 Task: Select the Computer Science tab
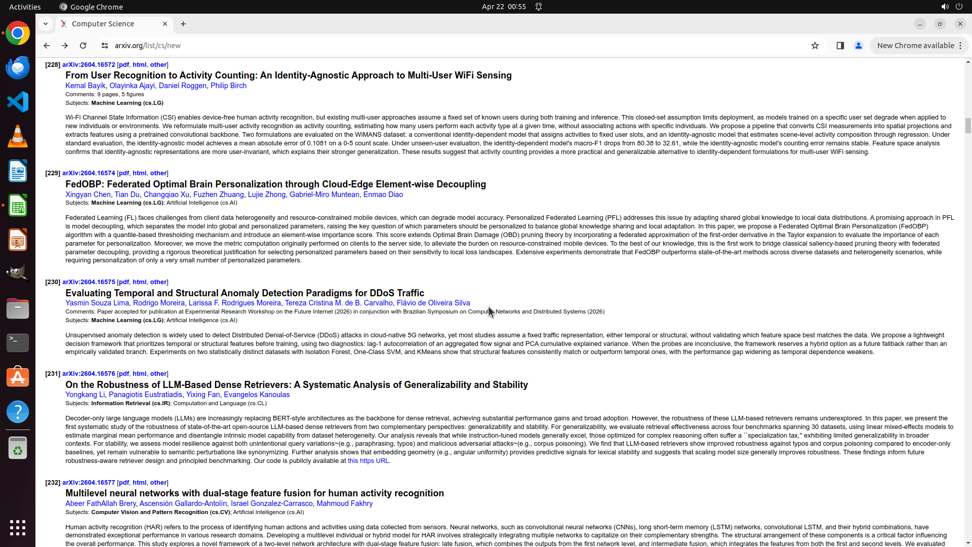[109, 24]
